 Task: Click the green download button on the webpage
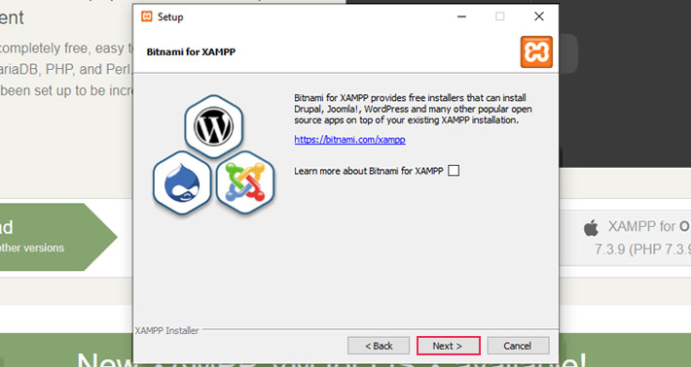click(x=57, y=237)
